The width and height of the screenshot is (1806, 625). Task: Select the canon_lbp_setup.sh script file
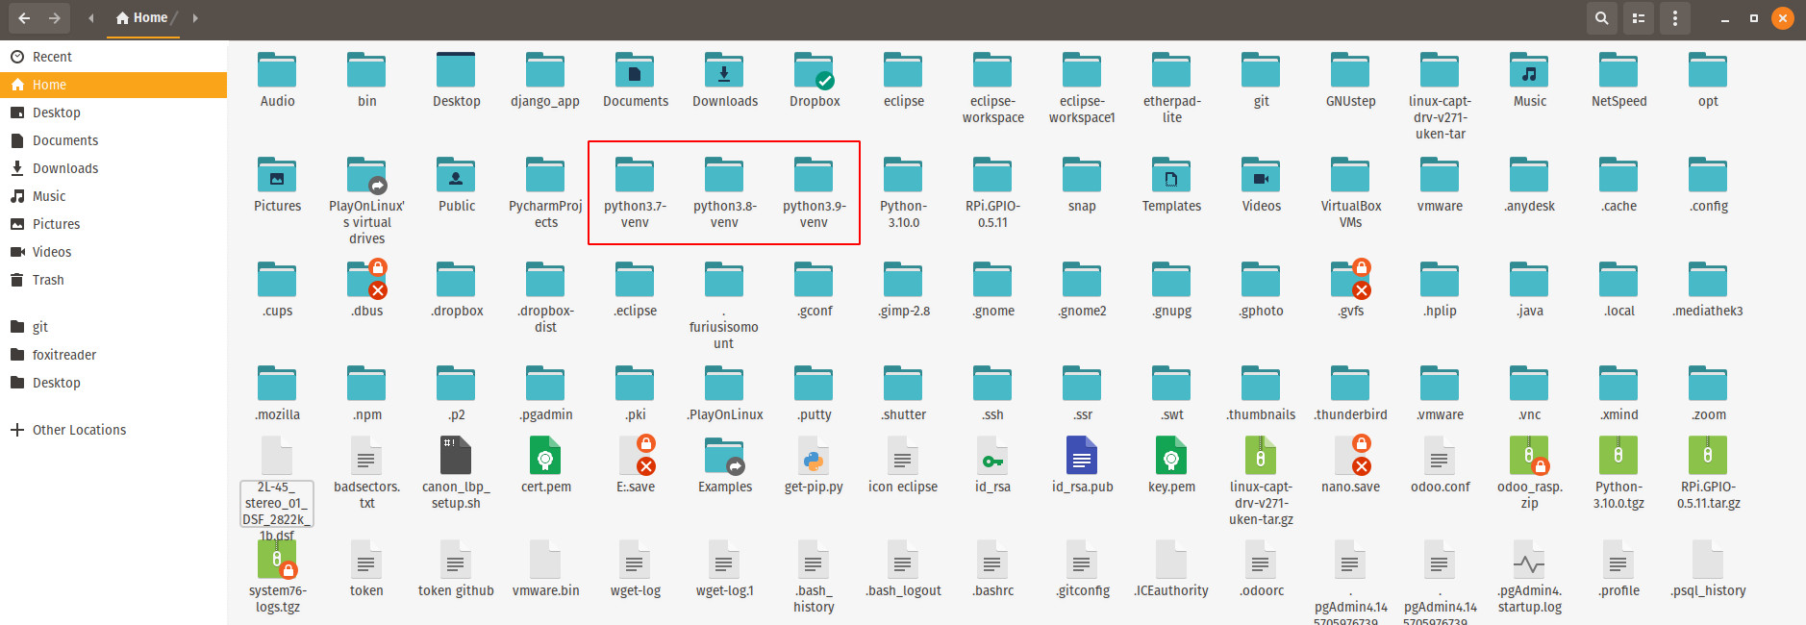pyautogui.click(x=456, y=458)
